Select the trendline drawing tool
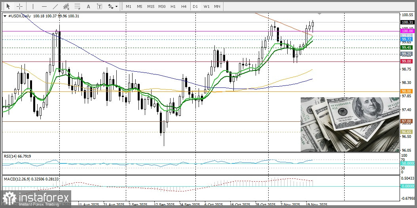 (55, 6)
